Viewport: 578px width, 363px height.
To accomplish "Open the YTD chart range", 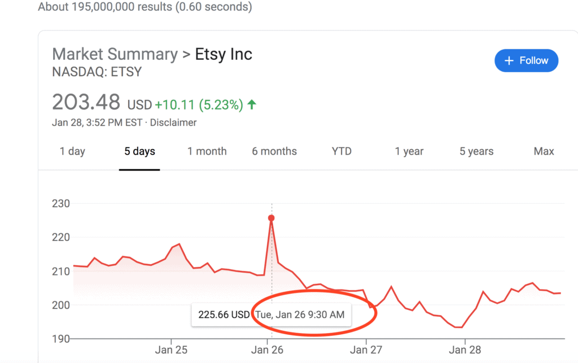I will point(341,151).
